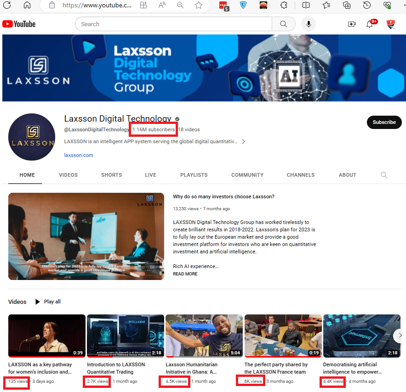The height and width of the screenshot is (392, 406).
Task: Select the PLAYLISTS tab
Action: (194, 175)
